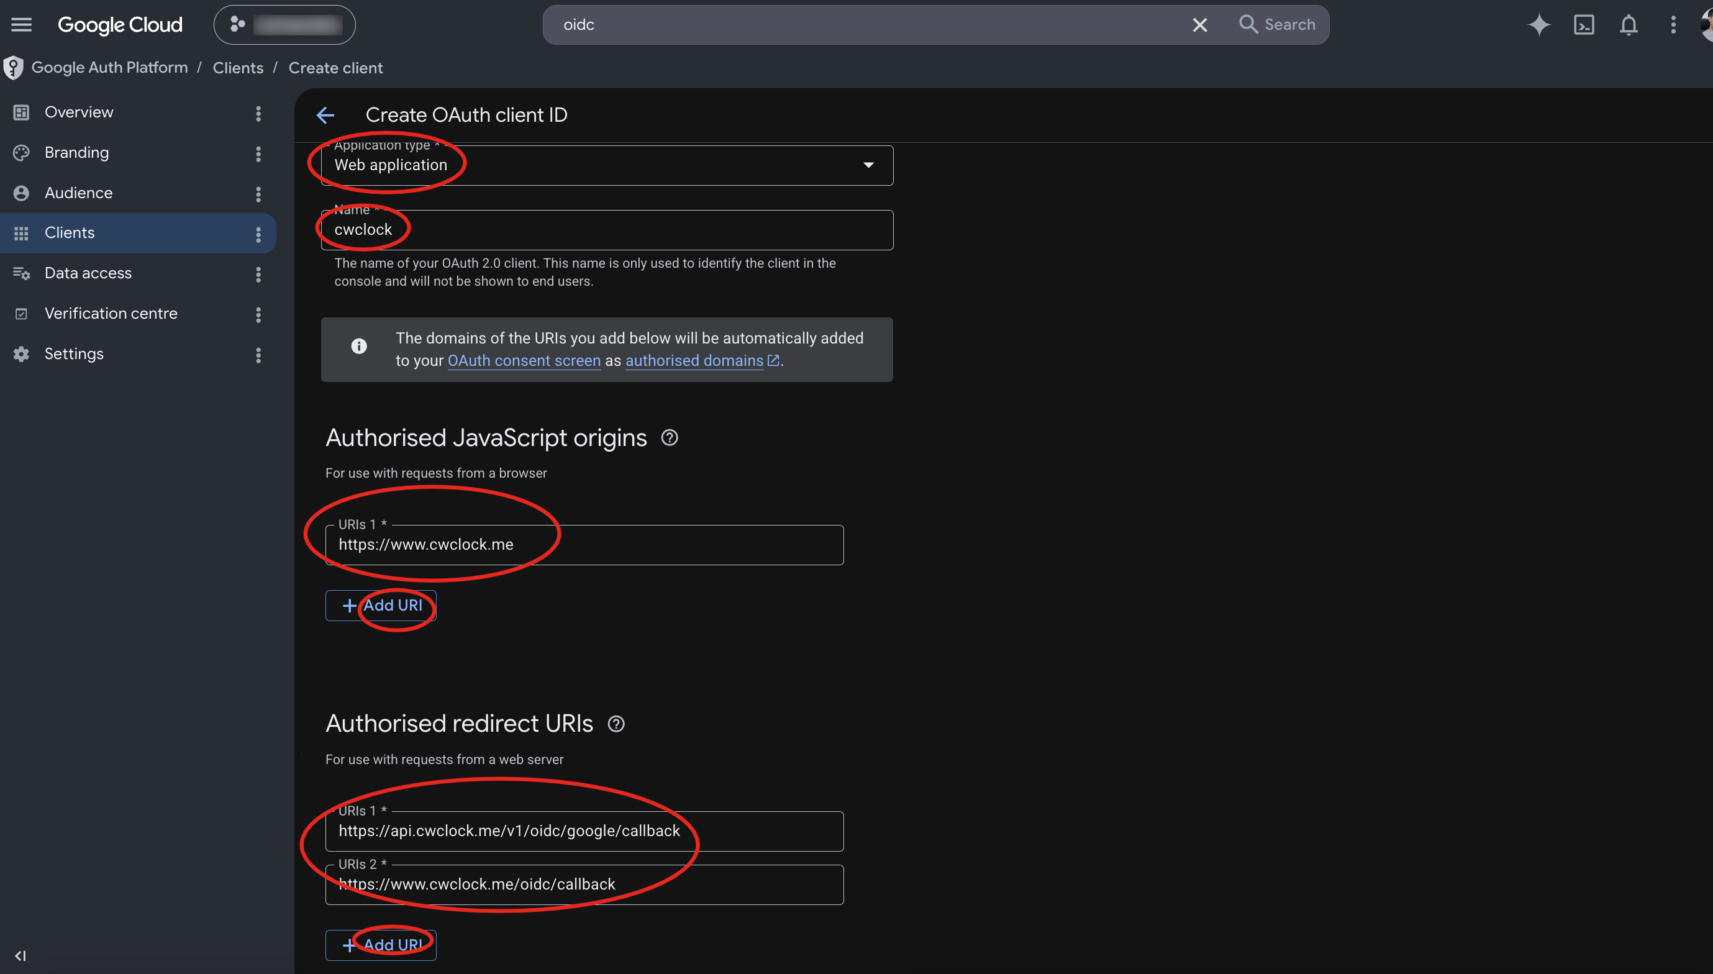The image size is (1713, 974).
Task: Open Audience in sidebar
Action: click(x=78, y=193)
